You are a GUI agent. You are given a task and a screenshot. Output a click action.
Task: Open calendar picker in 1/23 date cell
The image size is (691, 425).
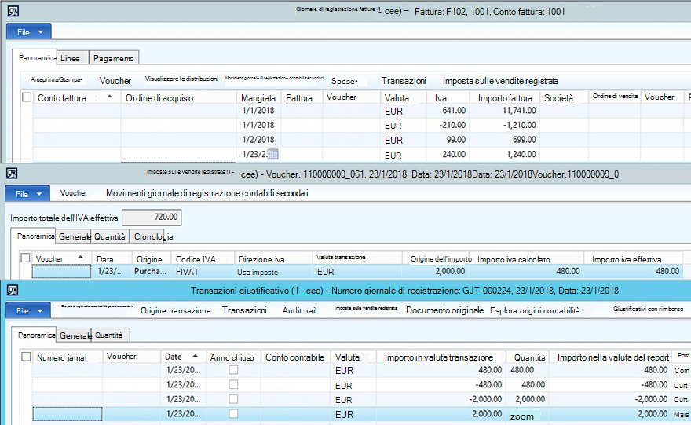pyautogui.click(x=272, y=154)
